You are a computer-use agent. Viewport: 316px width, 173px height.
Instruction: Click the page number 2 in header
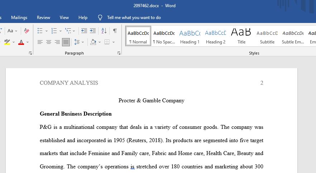[262, 83]
